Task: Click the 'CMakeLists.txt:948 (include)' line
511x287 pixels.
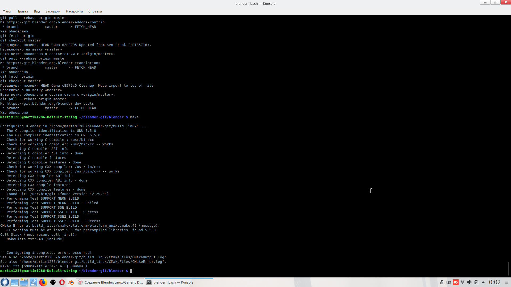Action: pos(34,239)
